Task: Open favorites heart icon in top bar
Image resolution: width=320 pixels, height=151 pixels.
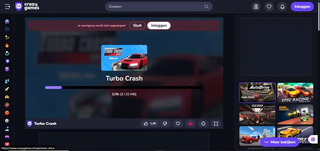Action: (269, 7)
